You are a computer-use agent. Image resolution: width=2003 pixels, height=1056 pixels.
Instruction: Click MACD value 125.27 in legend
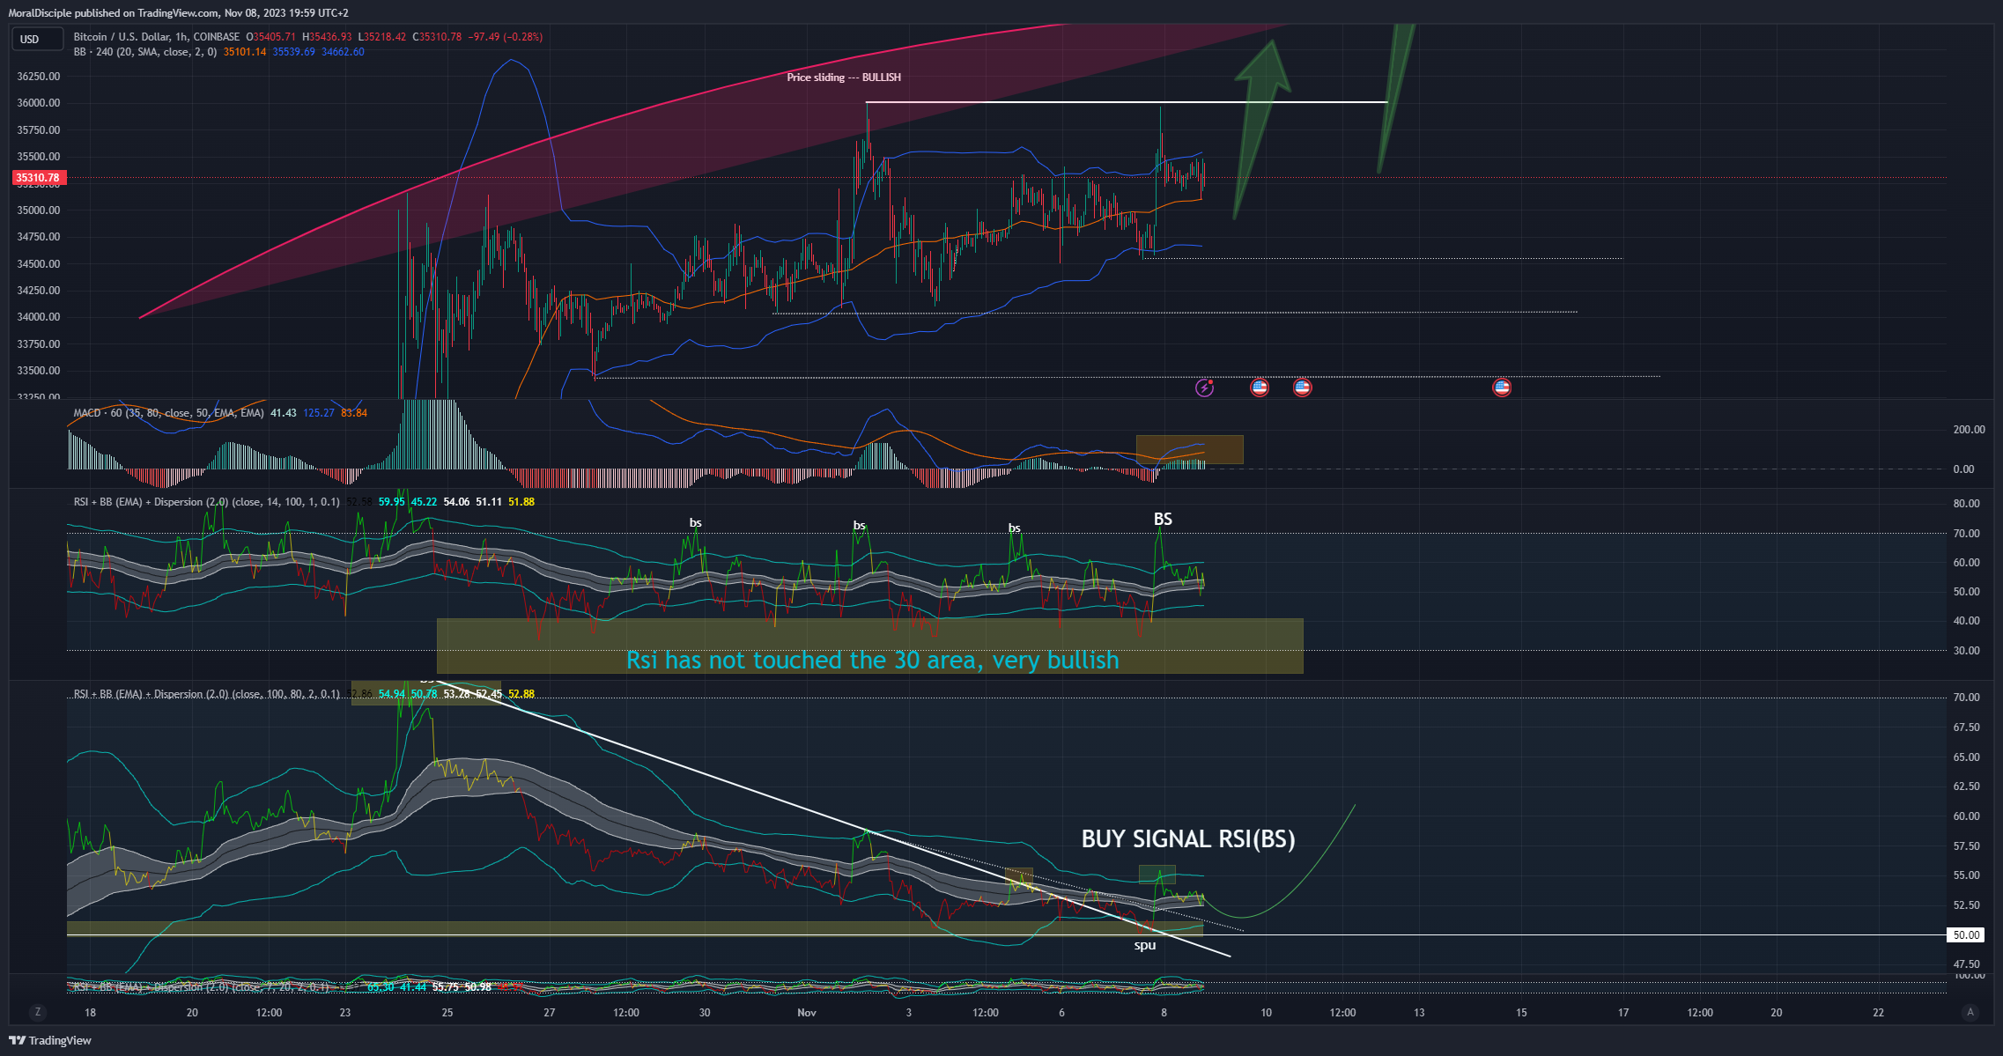click(x=319, y=413)
